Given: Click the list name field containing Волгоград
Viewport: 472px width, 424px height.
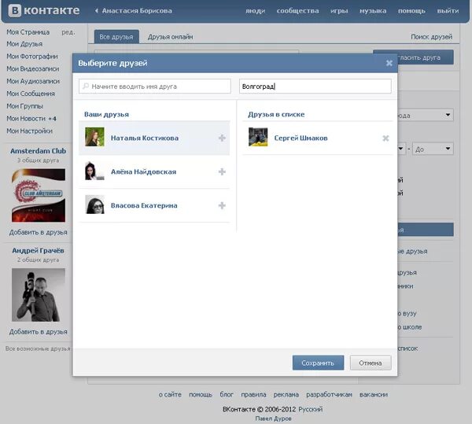Looking at the screenshot, I should pyautogui.click(x=315, y=87).
